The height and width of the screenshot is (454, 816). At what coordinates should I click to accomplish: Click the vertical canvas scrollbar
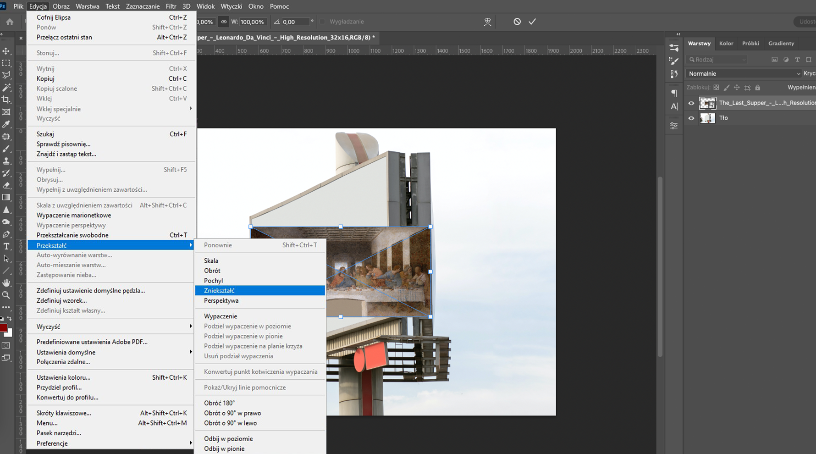pos(660,266)
